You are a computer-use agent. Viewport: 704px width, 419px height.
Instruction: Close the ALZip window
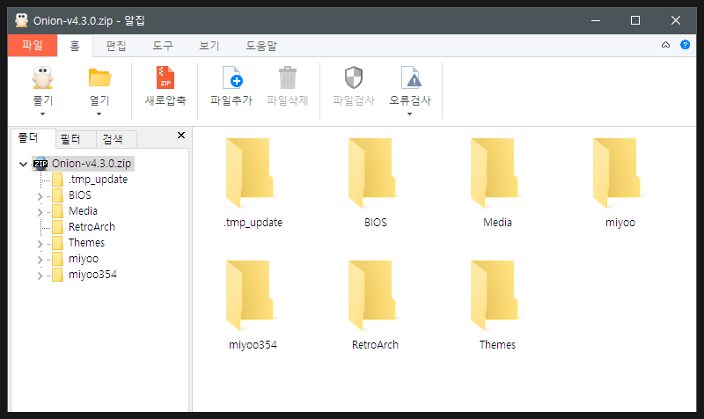tap(676, 20)
